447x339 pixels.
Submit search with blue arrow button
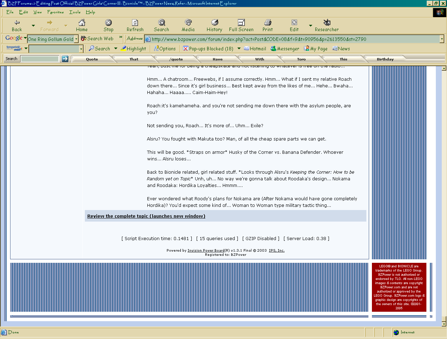pos(65,59)
